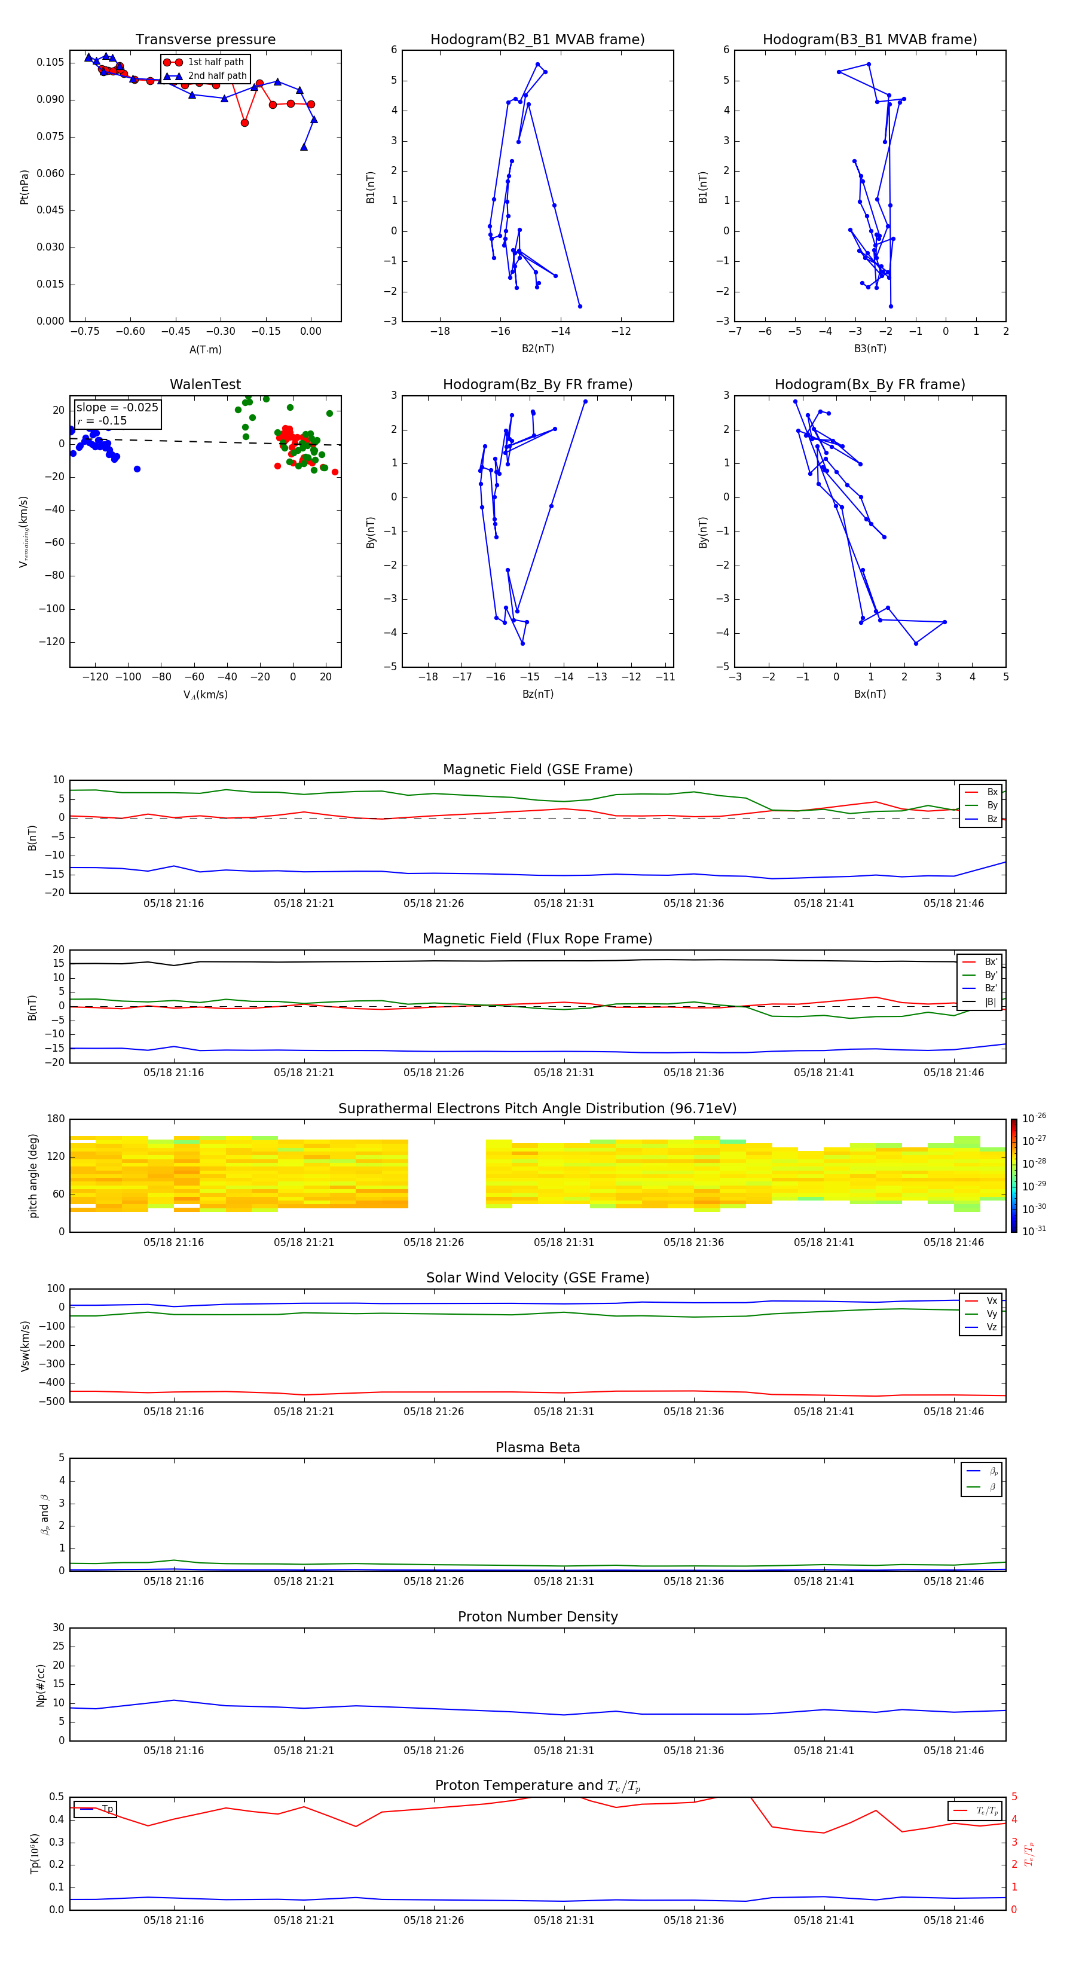1076x1973 pixels.
Task: Select the By' legend entry
Action: (x=980, y=975)
